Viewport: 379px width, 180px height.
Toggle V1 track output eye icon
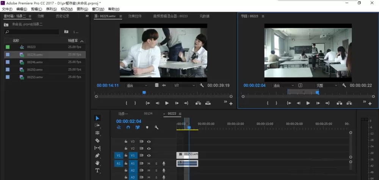[x=149, y=156]
